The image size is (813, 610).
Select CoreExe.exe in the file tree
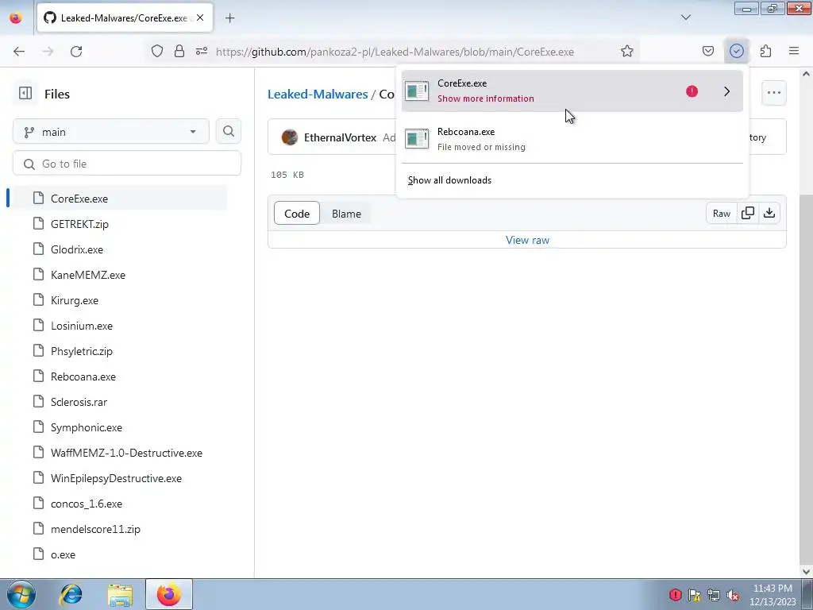pyautogui.click(x=119, y=198)
